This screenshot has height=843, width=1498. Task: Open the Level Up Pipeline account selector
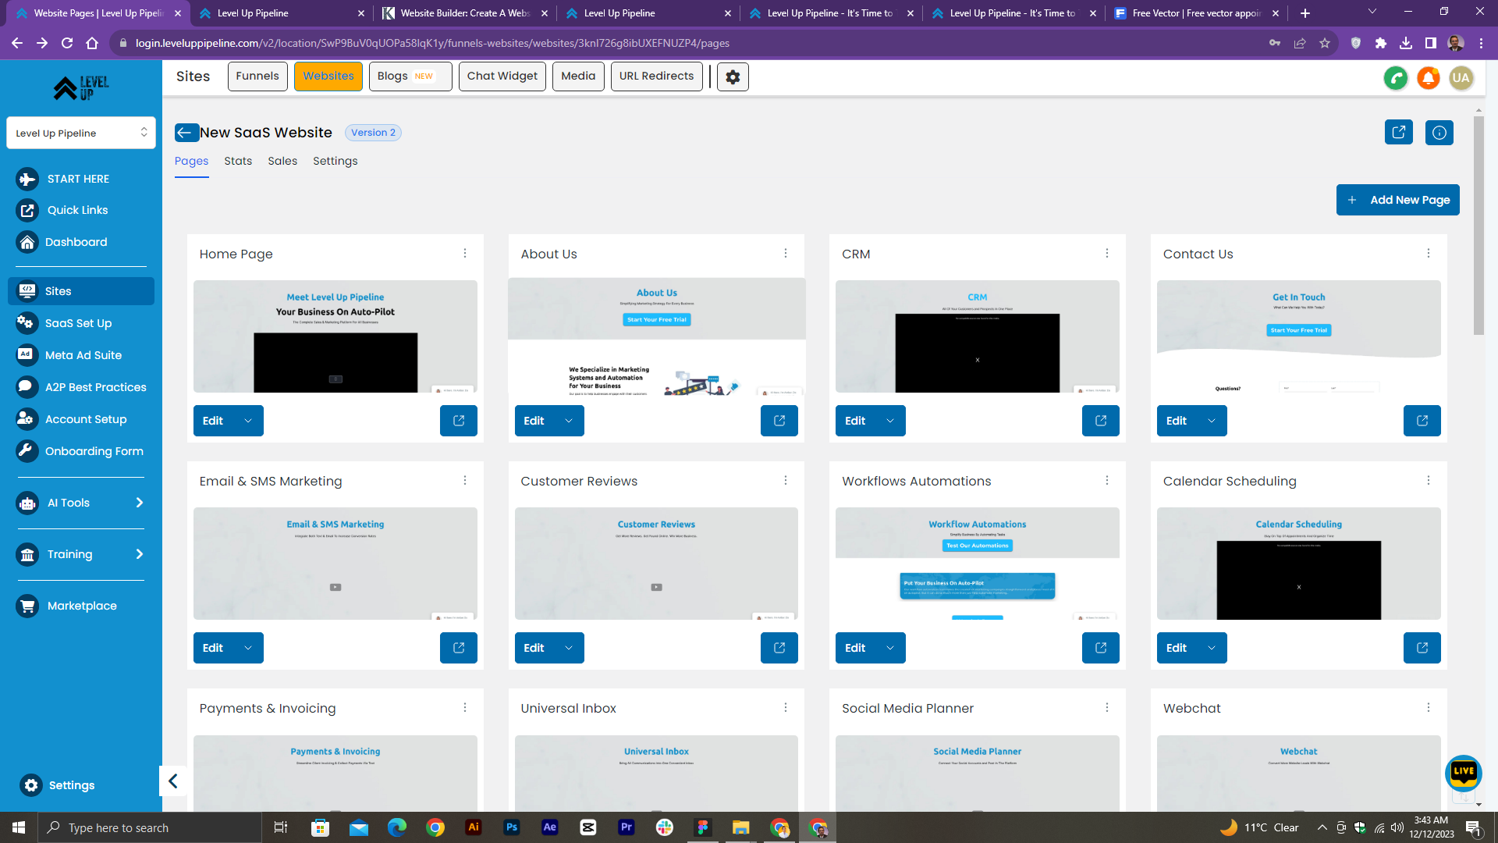pos(81,133)
